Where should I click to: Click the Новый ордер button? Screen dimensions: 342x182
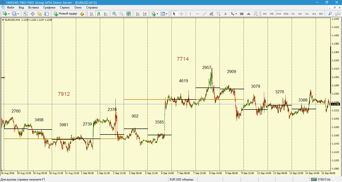coord(66,14)
